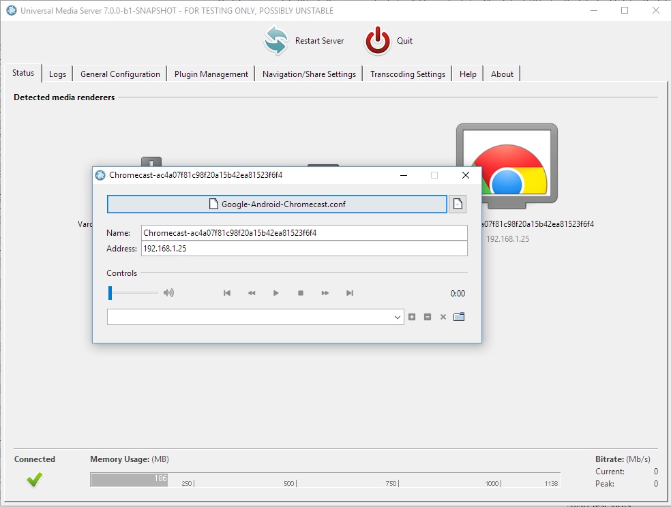Minimize the Chromecast renderer dialog
This screenshot has width=671, height=507.
click(404, 175)
